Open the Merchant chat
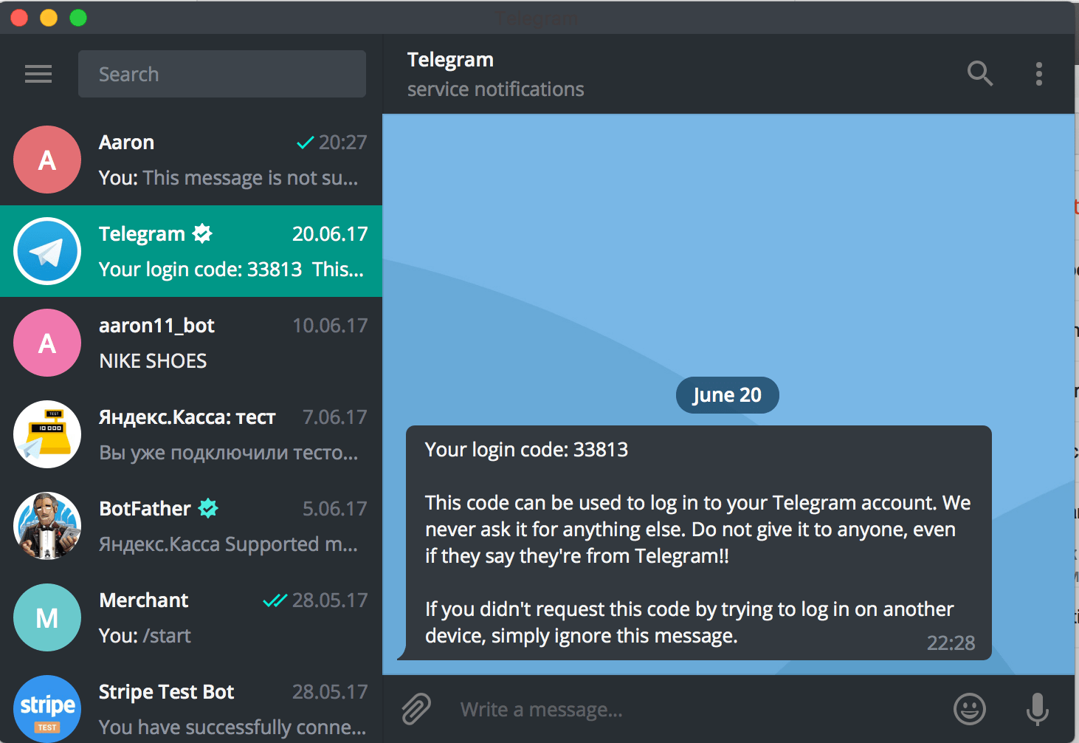This screenshot has height=743, width=1079. (x=191, y=617)
